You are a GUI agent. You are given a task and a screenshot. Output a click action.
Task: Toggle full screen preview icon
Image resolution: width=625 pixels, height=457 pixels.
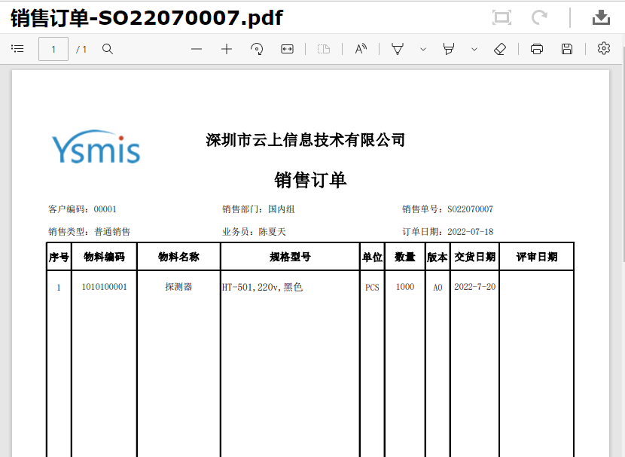tap(502, 17)
